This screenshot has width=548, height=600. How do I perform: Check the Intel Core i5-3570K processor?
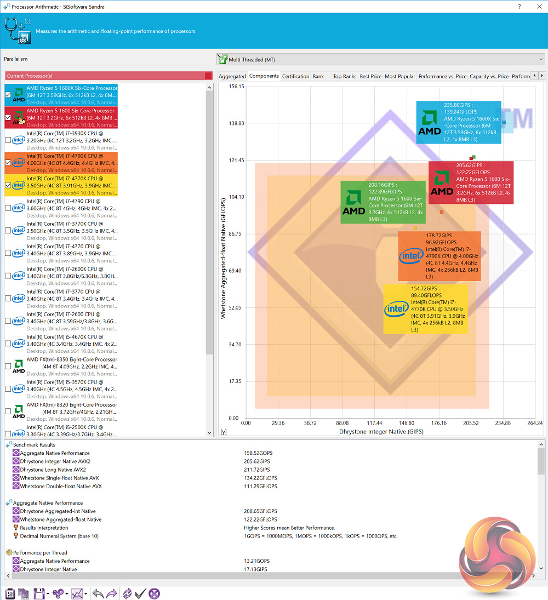(x=8, y=389)
